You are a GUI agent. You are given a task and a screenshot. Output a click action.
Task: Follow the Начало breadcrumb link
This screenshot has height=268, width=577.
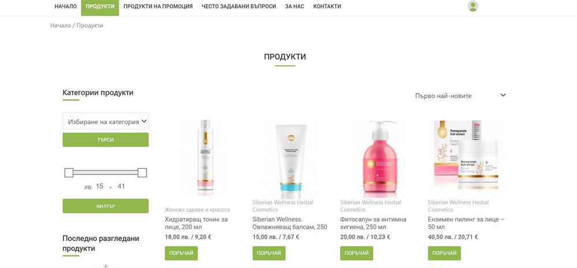[x=61, y=25]
